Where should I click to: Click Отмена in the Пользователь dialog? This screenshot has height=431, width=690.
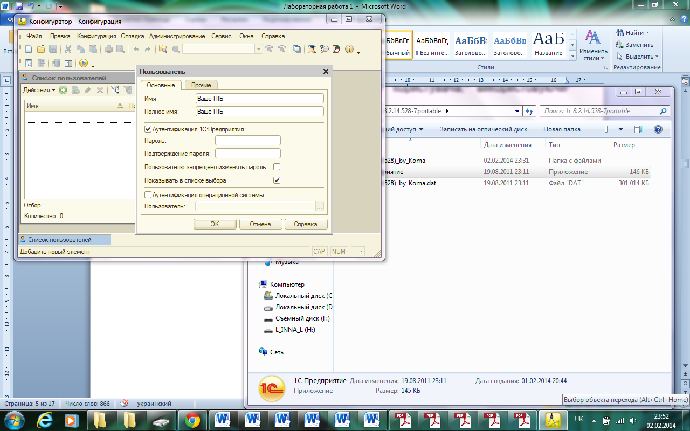click(x=260, y=224)
